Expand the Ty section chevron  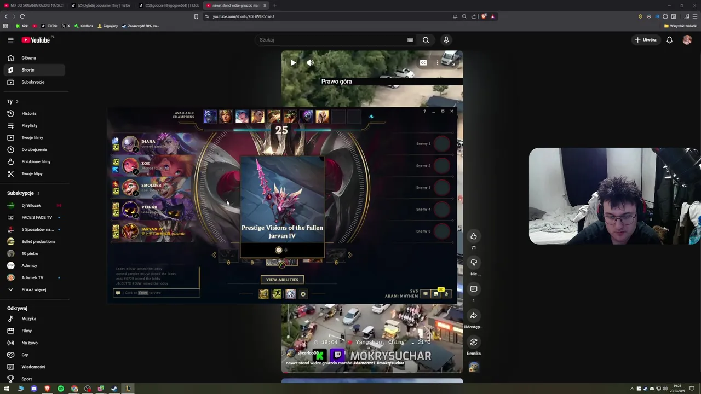pos(17,101)
